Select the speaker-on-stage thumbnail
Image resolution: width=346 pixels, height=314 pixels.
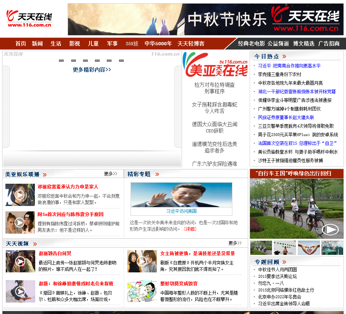tap(285, 248)
